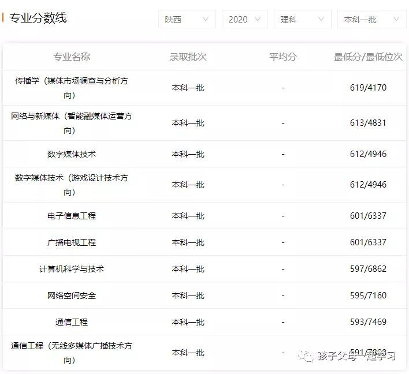Click the 网络空间安全 major name
The width and height of the screenshot is (409, 374).
pyautogui.click(x=72, y=296)
